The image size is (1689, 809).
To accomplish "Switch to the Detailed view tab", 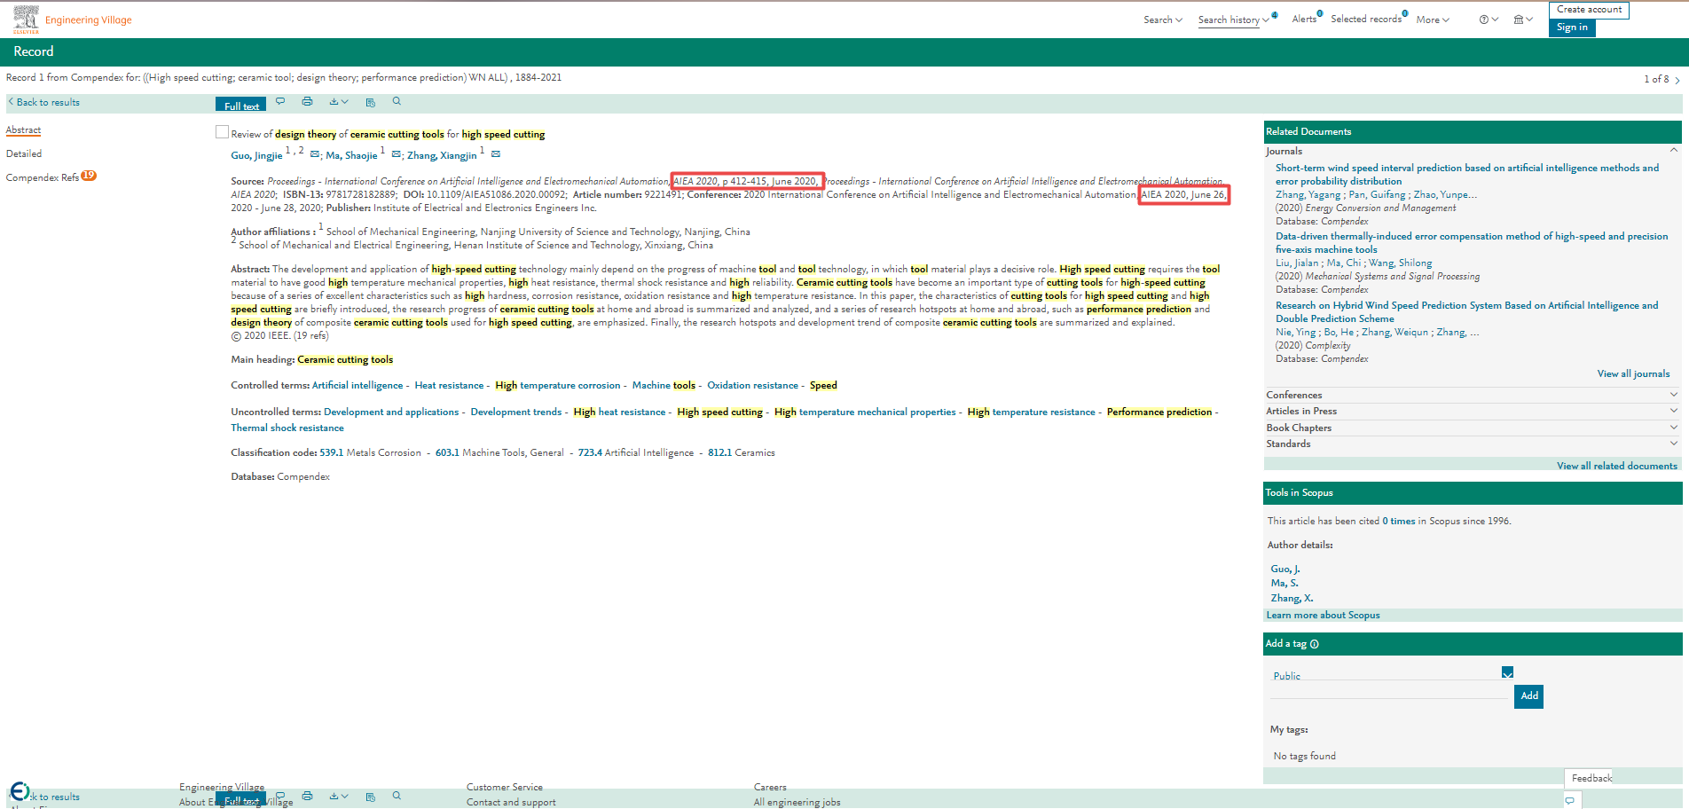I will click(24, 153).
